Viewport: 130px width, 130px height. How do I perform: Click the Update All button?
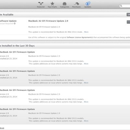point(128,15)
